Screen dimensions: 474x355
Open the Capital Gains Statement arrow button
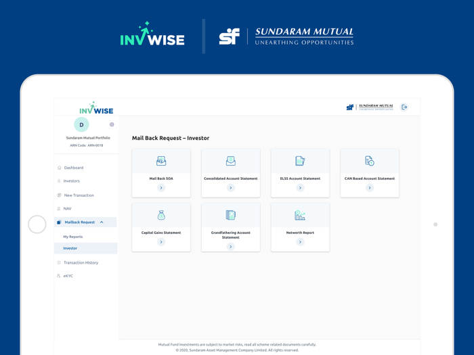pyautogui.click(x=161, y=242)
